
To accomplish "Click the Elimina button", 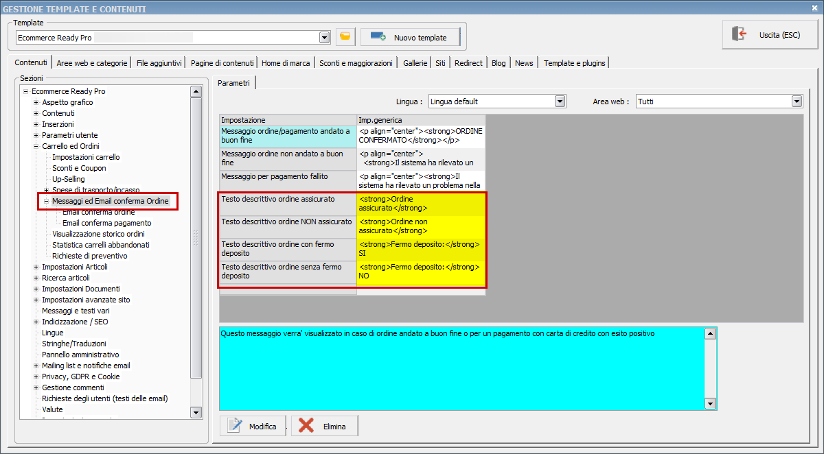I will click(324, 426).
